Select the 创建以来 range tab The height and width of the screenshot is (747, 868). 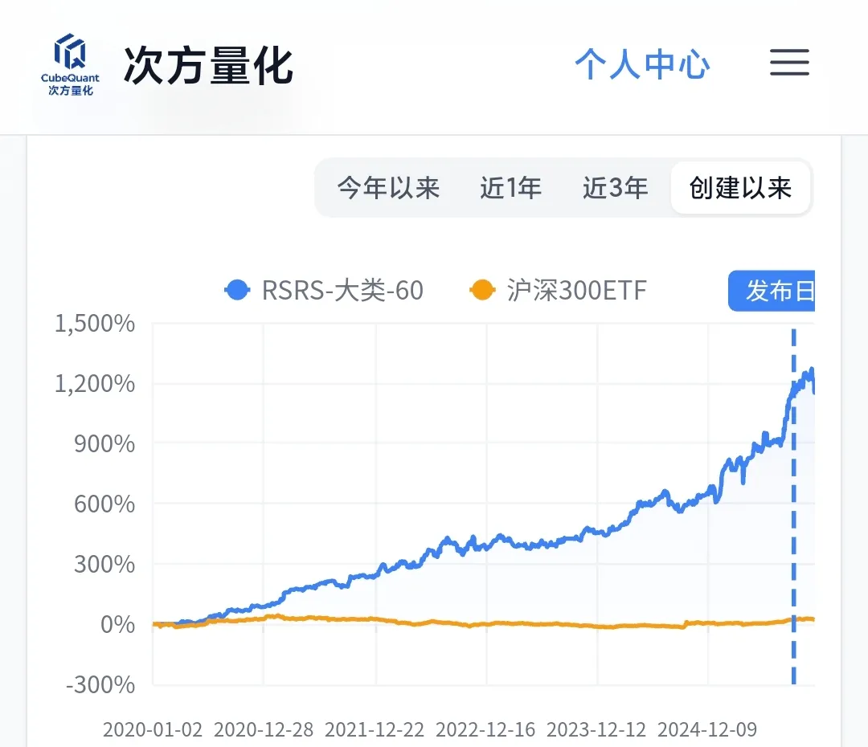(740, 188)
